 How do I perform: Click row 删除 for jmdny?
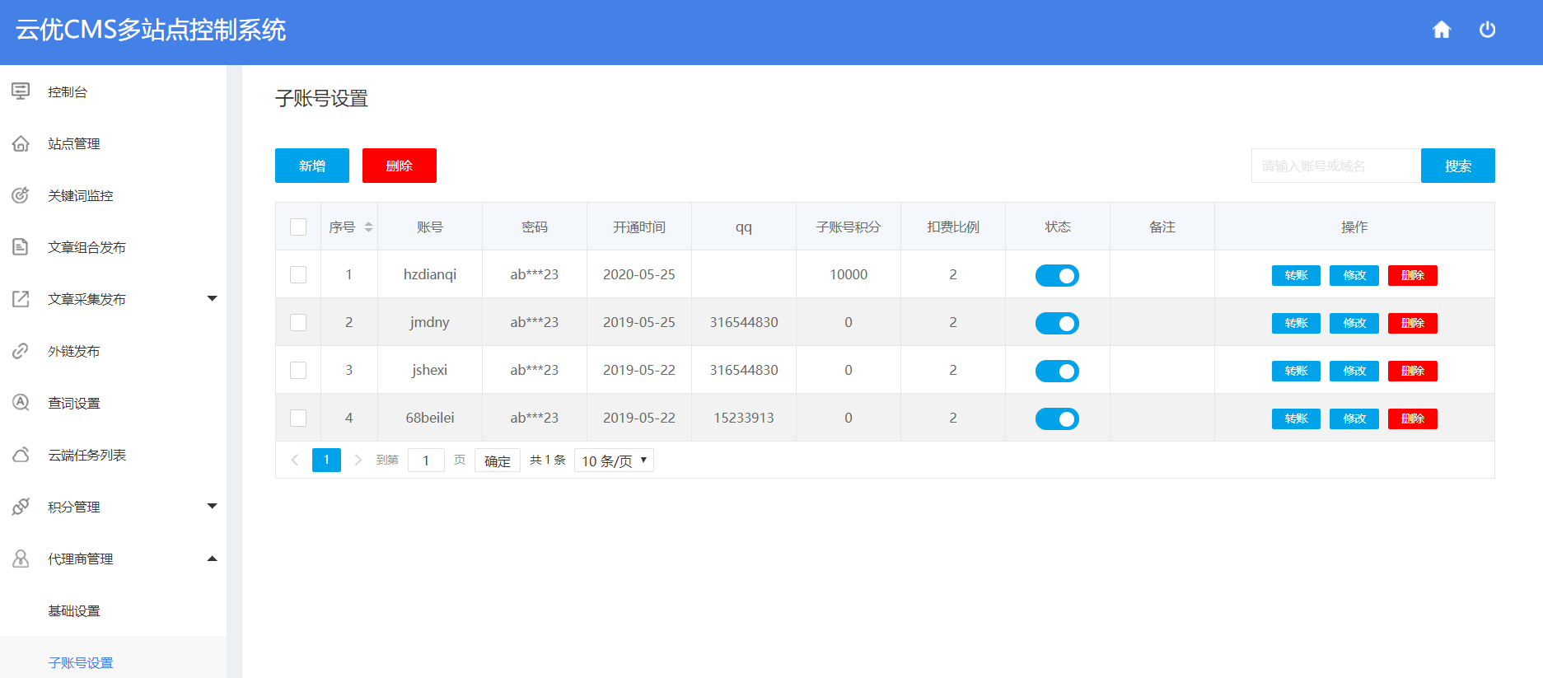1413,323
